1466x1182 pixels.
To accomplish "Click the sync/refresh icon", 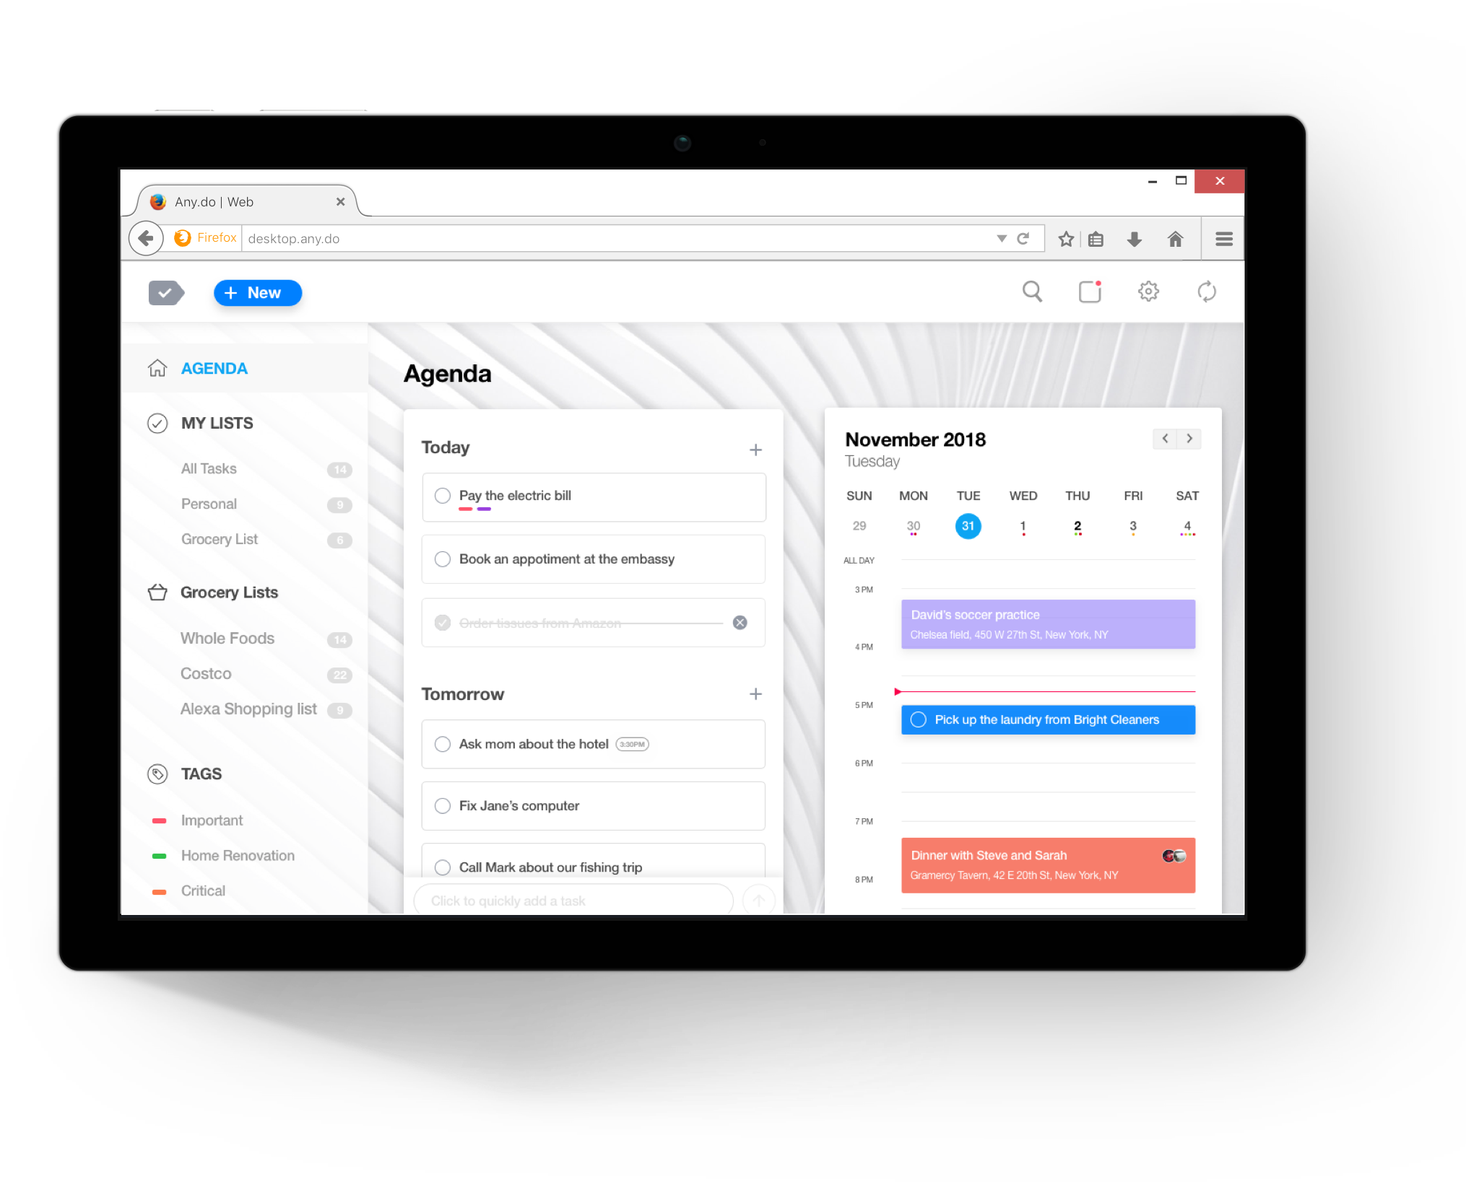I will click(1207, 292).
